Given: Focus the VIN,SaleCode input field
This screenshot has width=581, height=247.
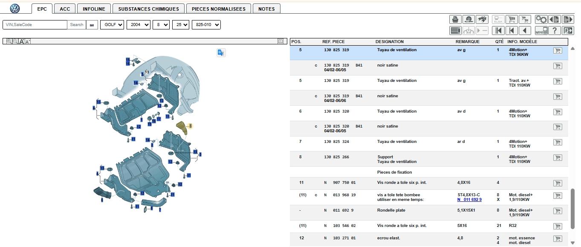Looking at the screenshot, I should 35,25.
